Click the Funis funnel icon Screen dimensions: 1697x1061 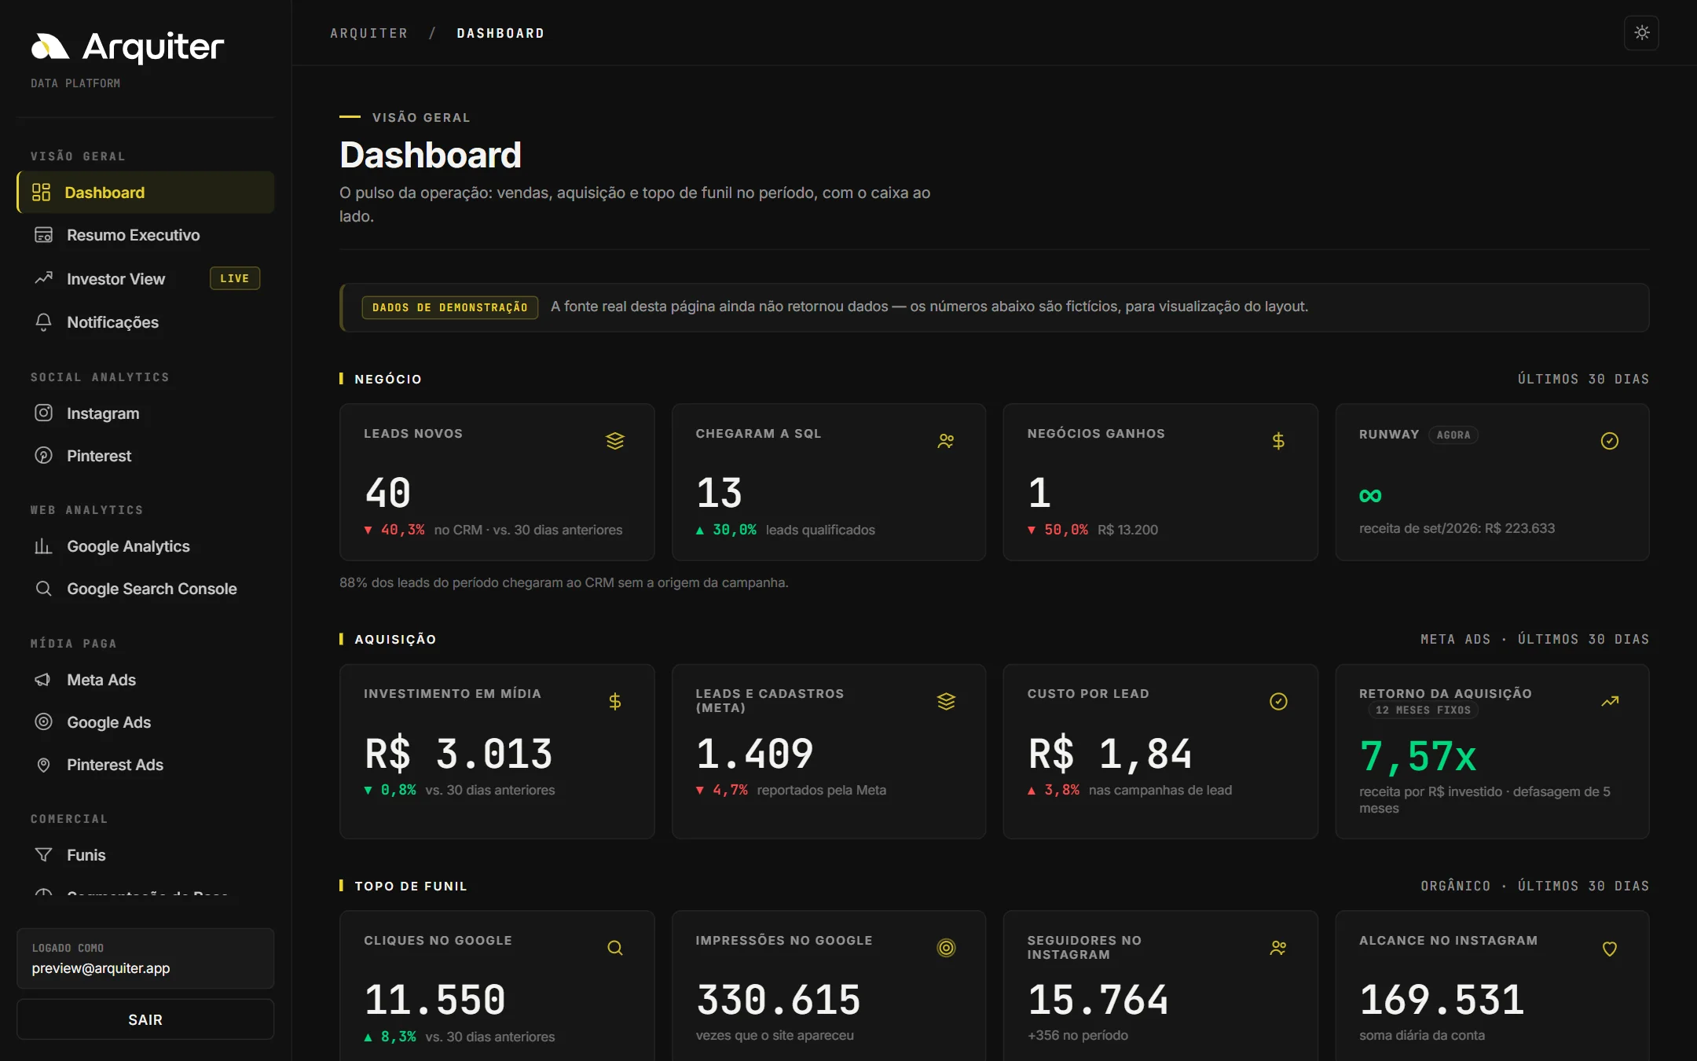point(44,854)
